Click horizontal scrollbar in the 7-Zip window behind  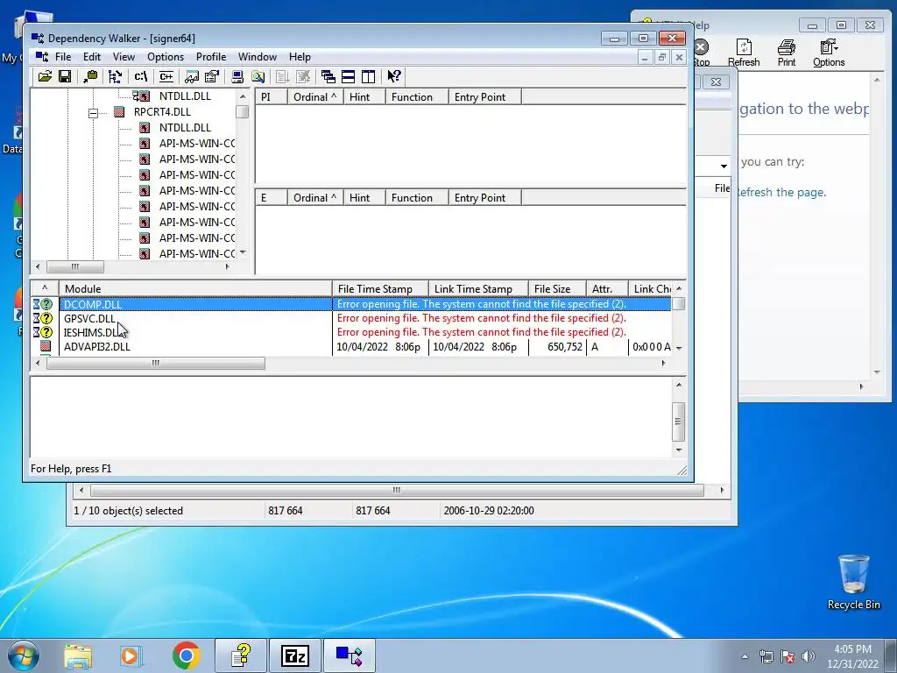[397, 491]
